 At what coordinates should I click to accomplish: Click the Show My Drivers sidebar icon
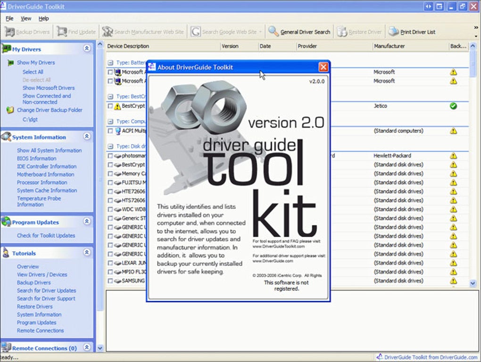10,63
